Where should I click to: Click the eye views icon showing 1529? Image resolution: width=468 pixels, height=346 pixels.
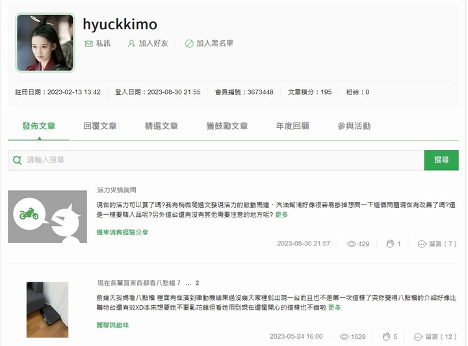point(344,337)
